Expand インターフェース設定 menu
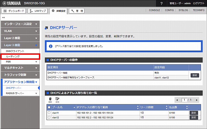207x129 pixels. click(20, 24)
